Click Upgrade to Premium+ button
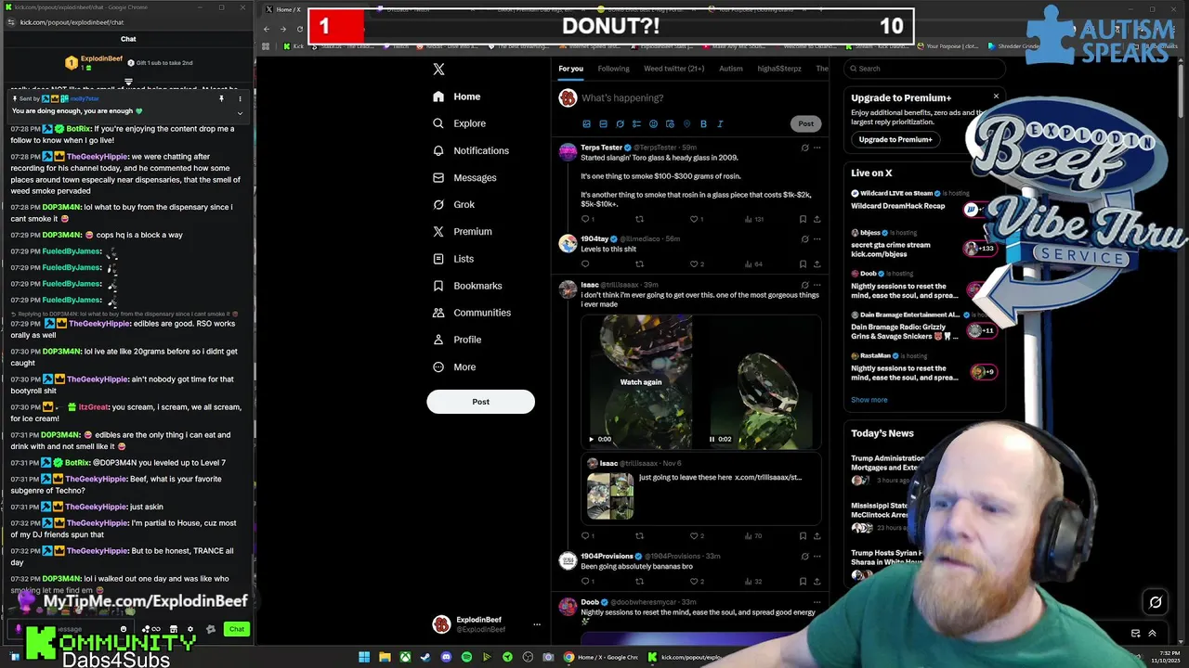This screenshot has width=1189, height=668. (895, 139)
